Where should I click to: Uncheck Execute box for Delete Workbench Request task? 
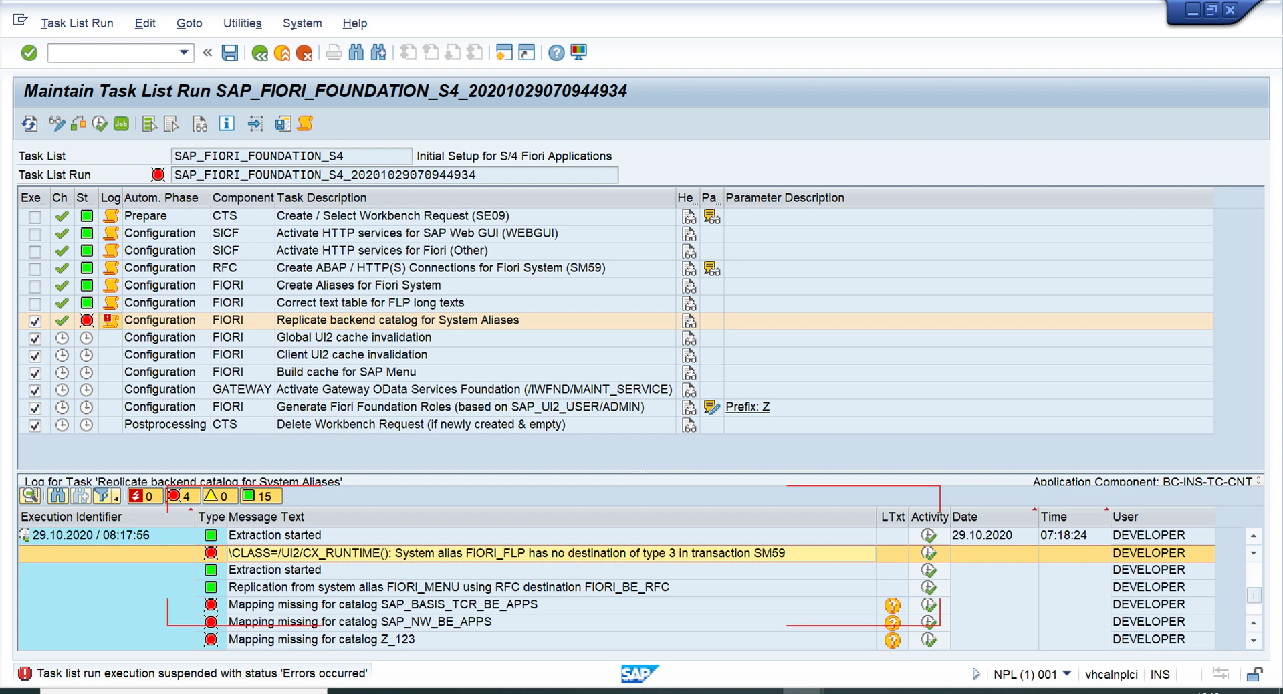coord(35,425)
